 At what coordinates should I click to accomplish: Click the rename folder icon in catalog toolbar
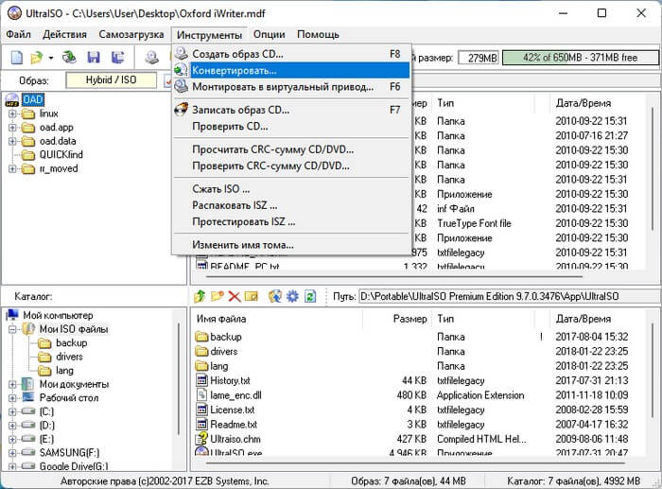point(252,296)
